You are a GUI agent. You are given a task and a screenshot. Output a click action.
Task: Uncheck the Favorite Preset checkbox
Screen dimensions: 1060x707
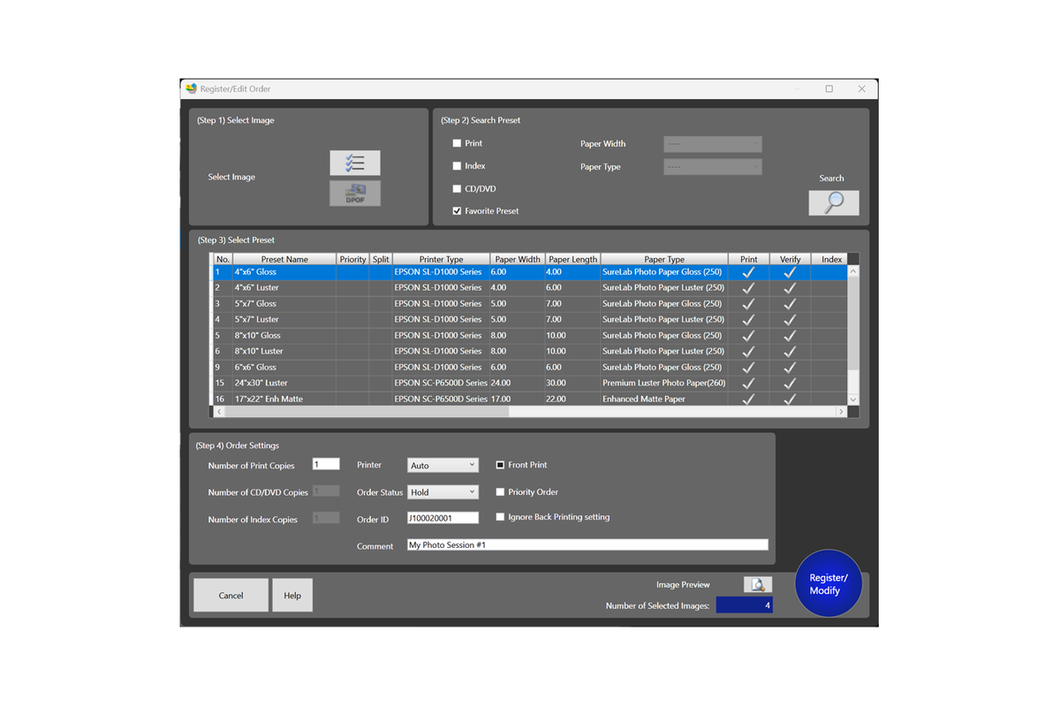(x=457, y=211)
